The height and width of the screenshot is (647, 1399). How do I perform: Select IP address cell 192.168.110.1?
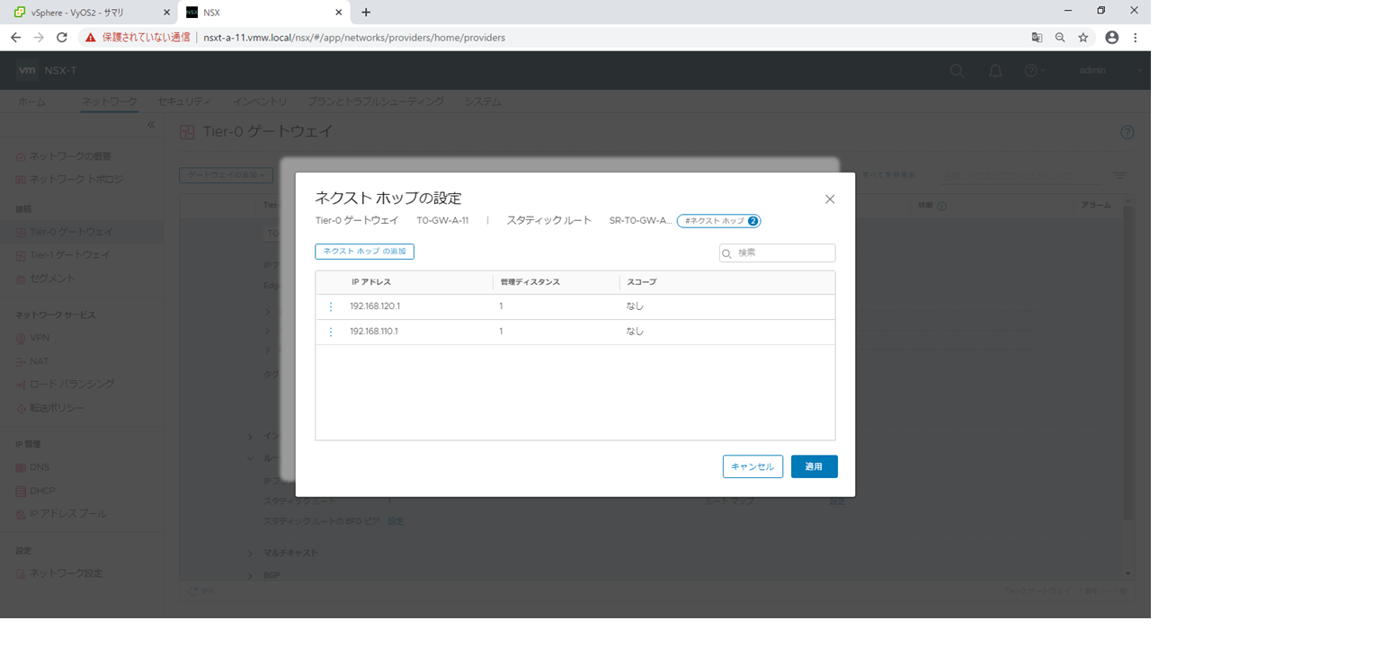coord(374,332)
